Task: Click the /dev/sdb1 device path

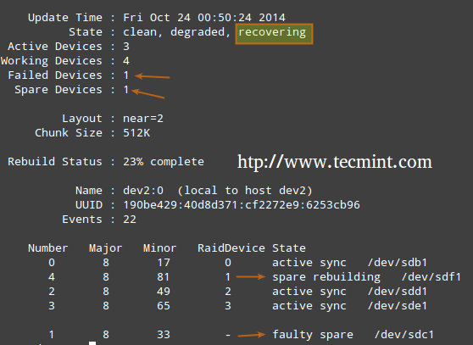Action: pos(398,263)
